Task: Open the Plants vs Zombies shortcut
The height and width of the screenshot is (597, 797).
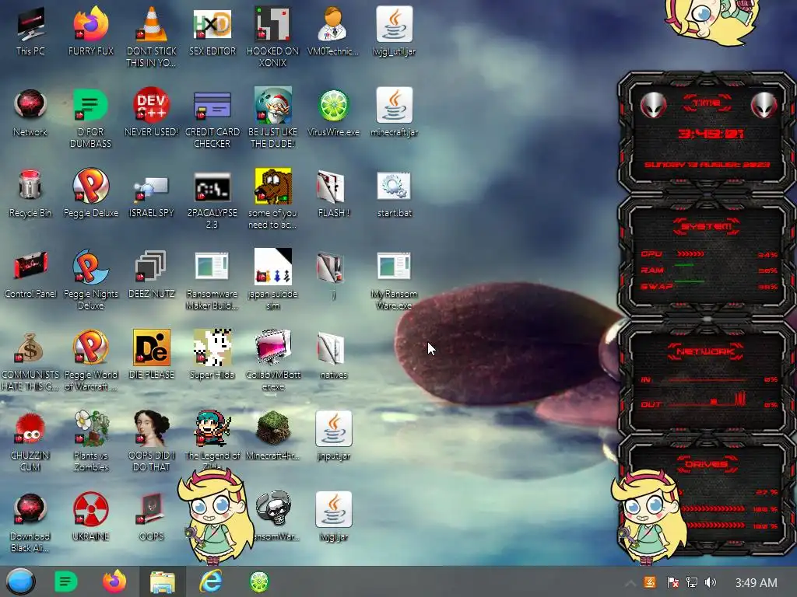Action: pyautogui.click(x=90, y=428)
